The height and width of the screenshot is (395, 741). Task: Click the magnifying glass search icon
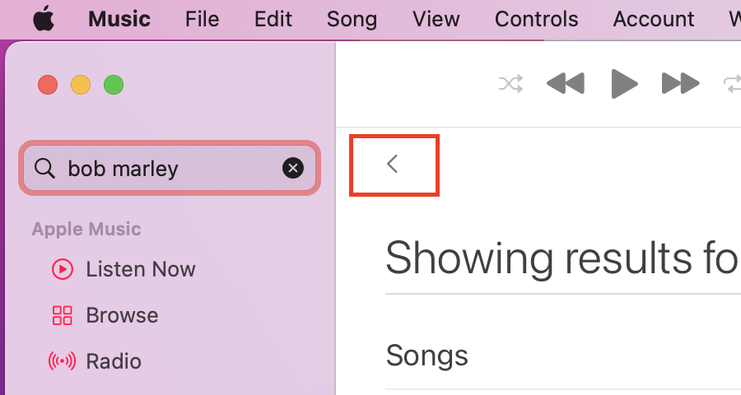[44, 168]
